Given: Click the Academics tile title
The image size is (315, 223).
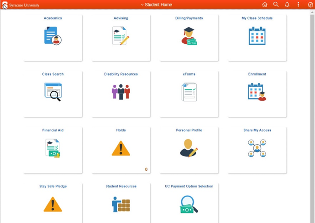Looking at the screenshot, I should pyautogui.click(x=53, y=18).
